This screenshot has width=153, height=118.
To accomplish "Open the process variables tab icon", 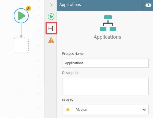I will (51, 28).
